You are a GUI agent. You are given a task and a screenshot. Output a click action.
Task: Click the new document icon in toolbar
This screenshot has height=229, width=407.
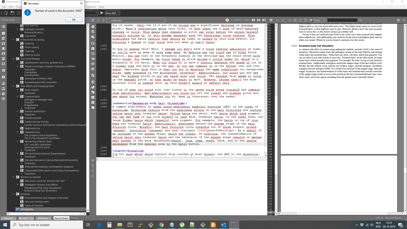coord(6,13)
